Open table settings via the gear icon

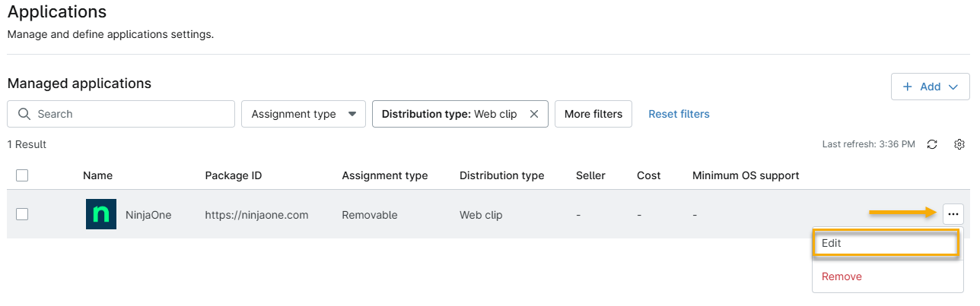959,144
